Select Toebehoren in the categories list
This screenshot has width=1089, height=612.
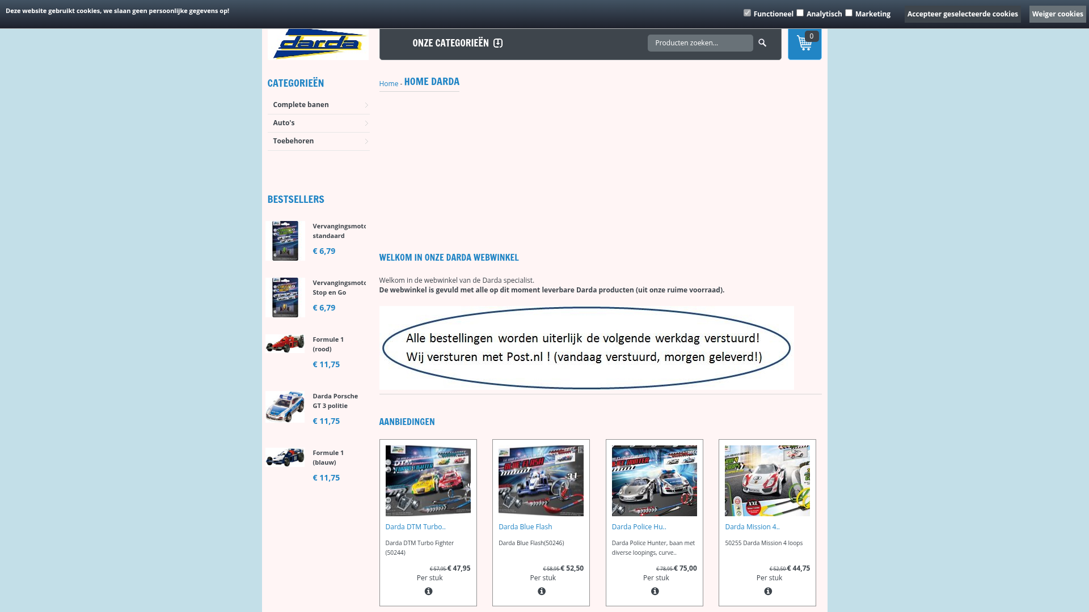pyautogui.click(x=293, y=141)
